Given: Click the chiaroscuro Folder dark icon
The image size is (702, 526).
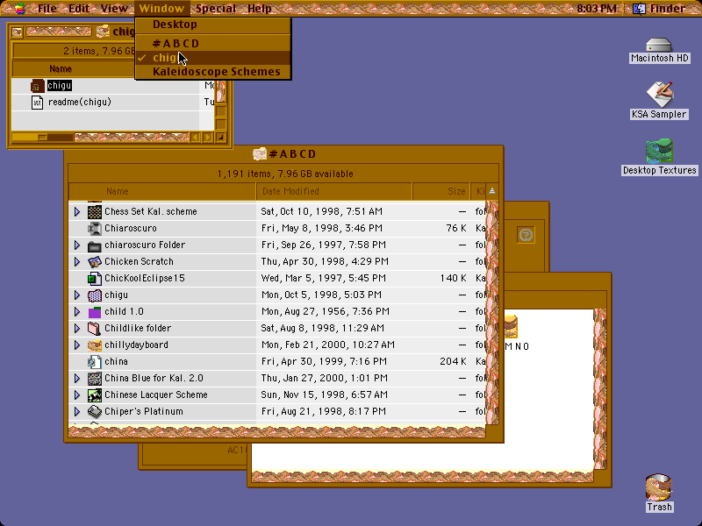Looking at the screenshot, I should pos(95,245).
